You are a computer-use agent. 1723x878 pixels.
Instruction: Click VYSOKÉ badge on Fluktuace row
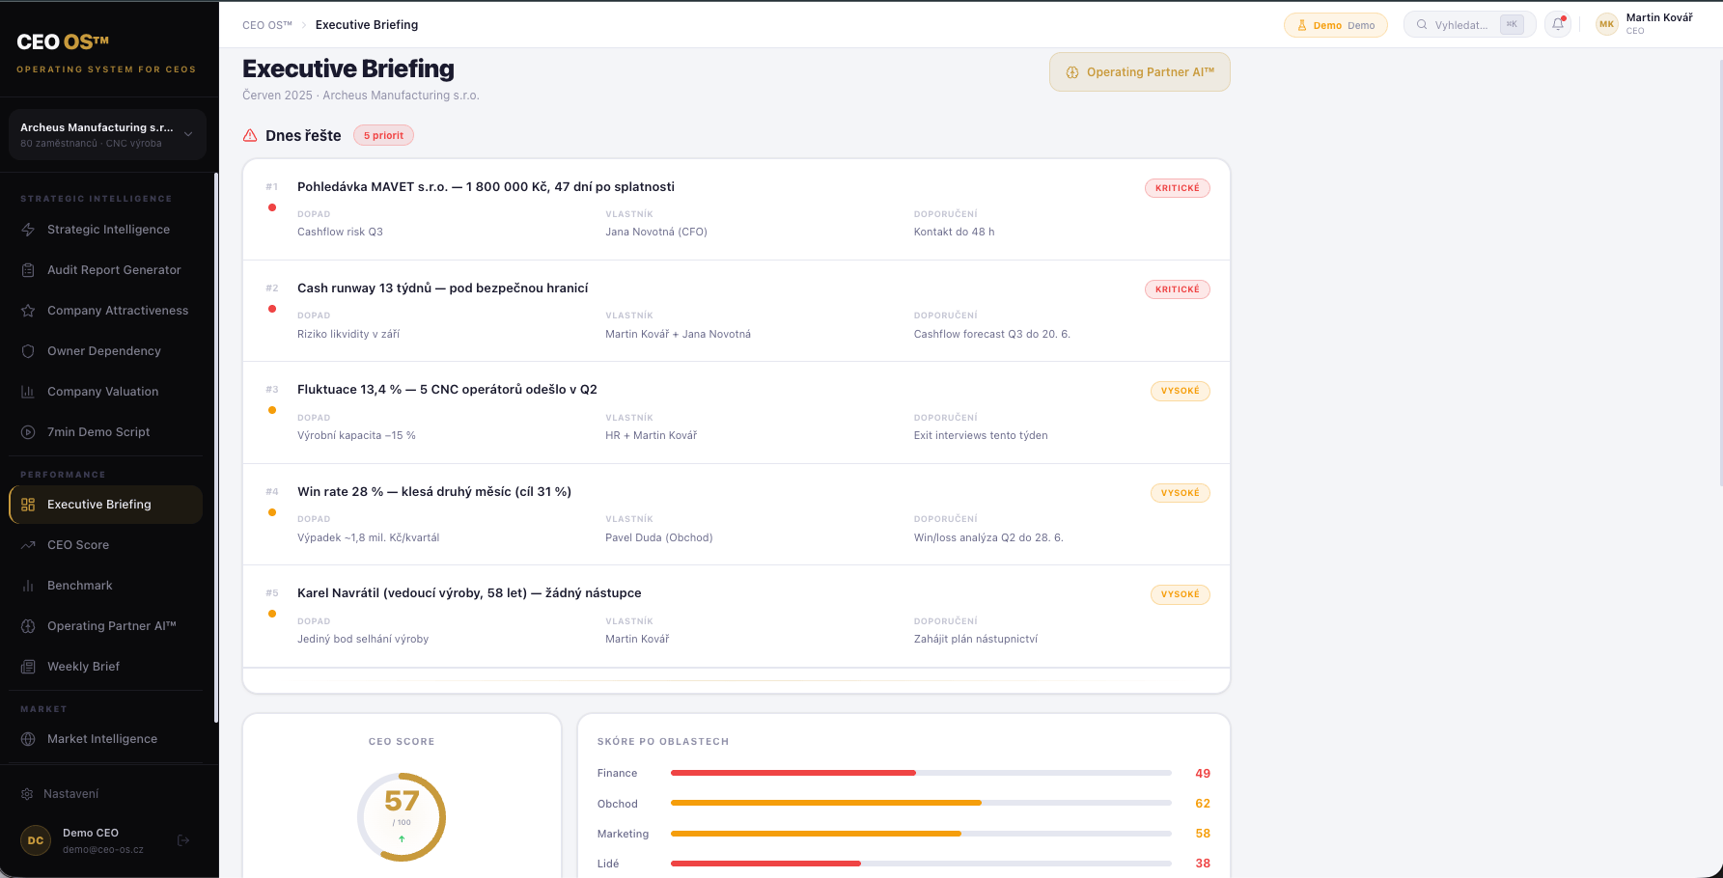[1180, 391]
